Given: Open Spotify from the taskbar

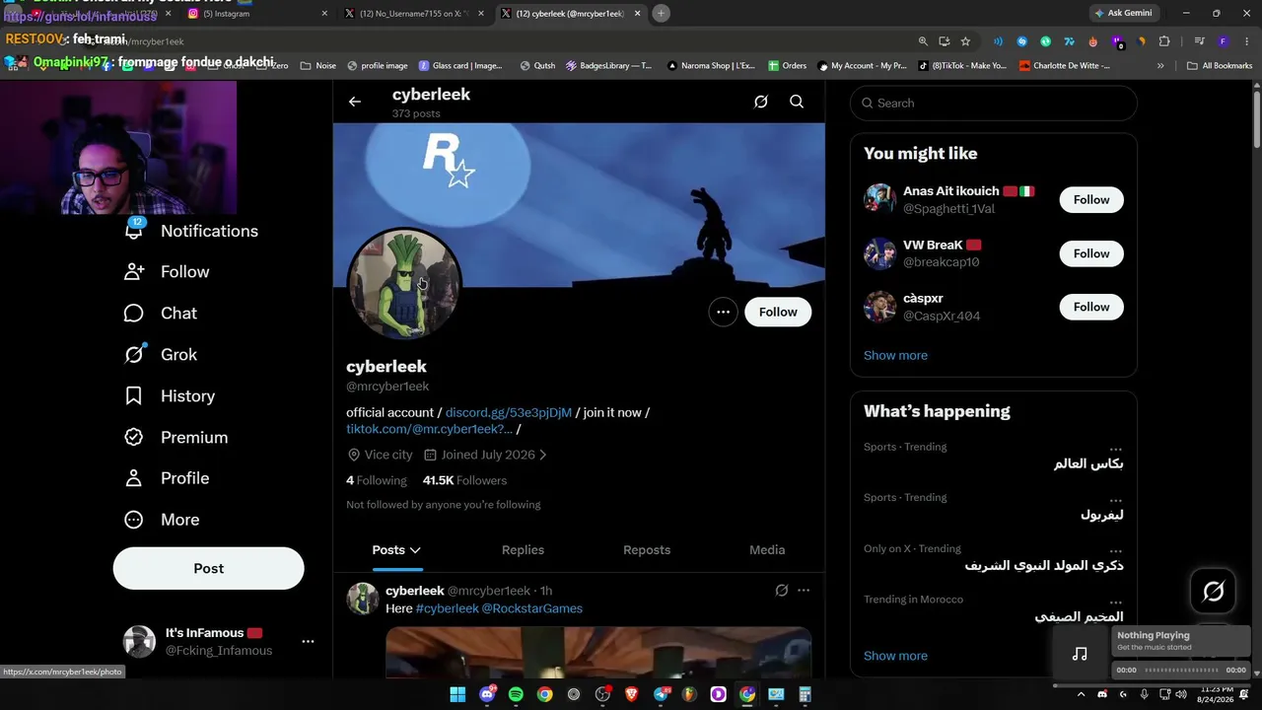Looking at the screenshot, I should tap(516, 694).
